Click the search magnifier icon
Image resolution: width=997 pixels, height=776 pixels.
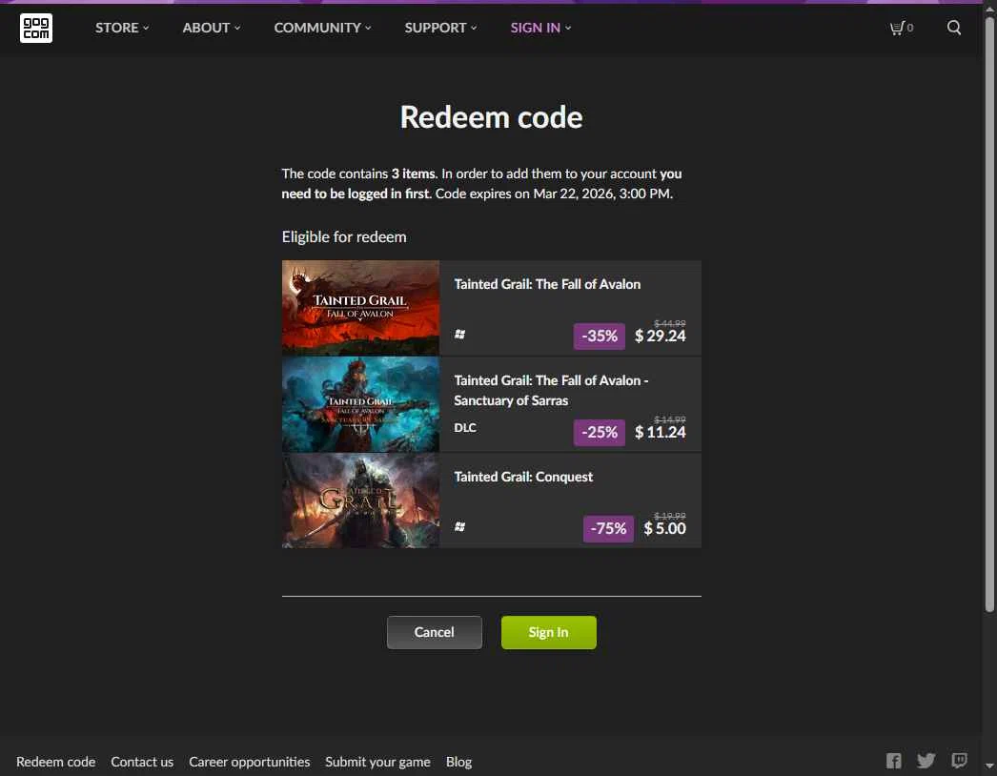coord(954,28)
